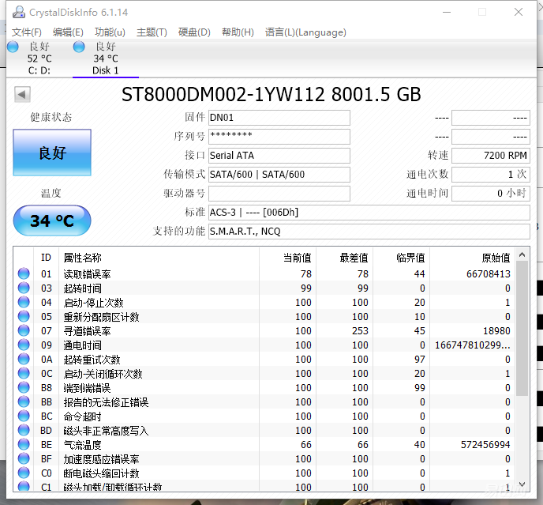Open the 编辑(E) menu
Screen dimensions: 543x505
(x=68, y=32)
